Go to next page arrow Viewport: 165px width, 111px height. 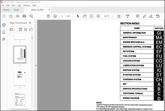(55, 16)
